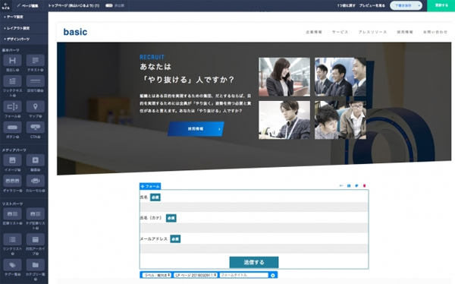The image size is (455, 284).
Task: Click お問い合わせ in site navigation
Action: tap(435, 32)
